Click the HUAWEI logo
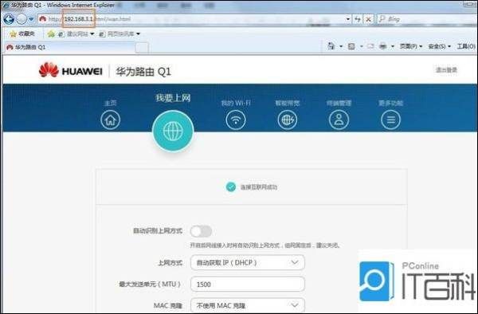478x314 pixels. (x=70, y=70)
